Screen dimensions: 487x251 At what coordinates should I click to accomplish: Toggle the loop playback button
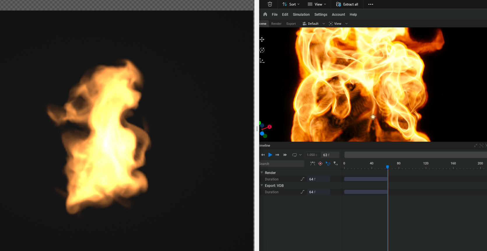pos(295,155)
